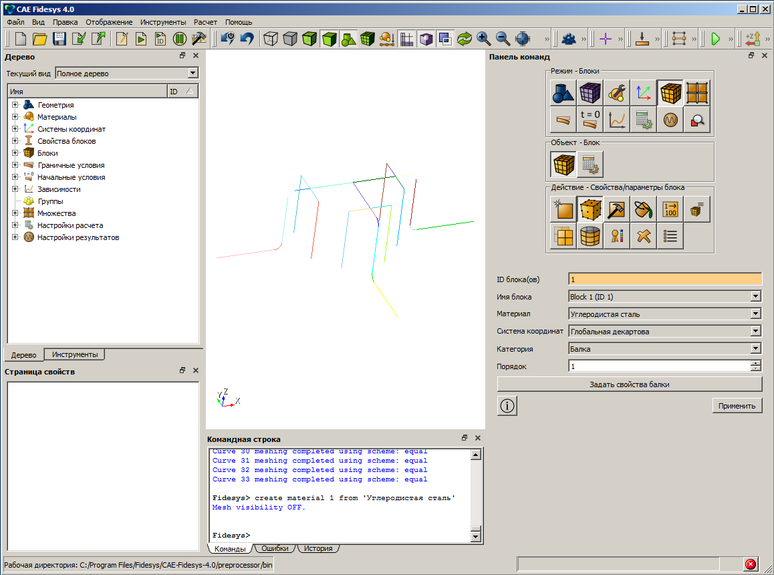Select the coordinate axes mode icon
The image size is (774, 575).
point(643,93)
